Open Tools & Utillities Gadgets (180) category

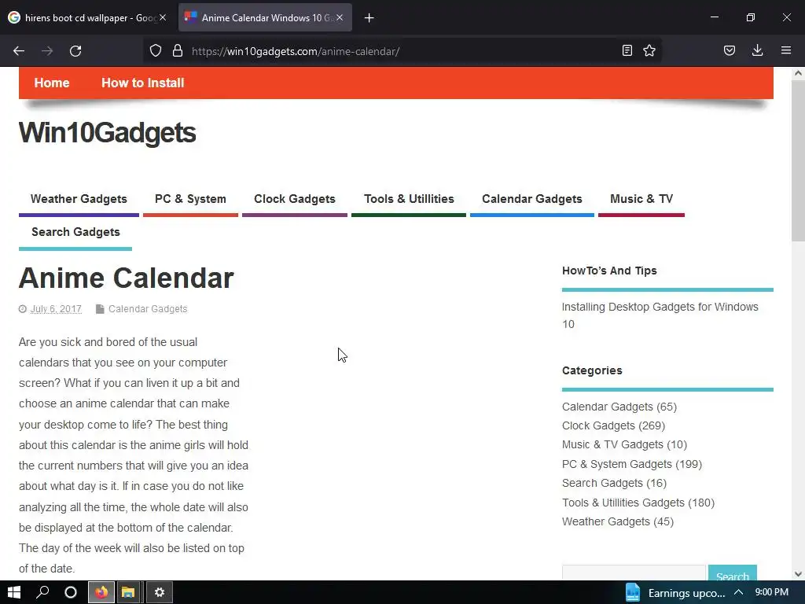click(x=638, y=503)
